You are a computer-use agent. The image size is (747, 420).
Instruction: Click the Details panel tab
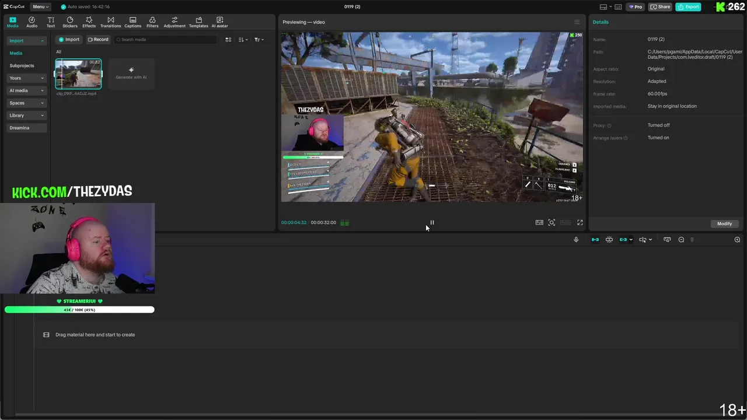tap(601, 22)
